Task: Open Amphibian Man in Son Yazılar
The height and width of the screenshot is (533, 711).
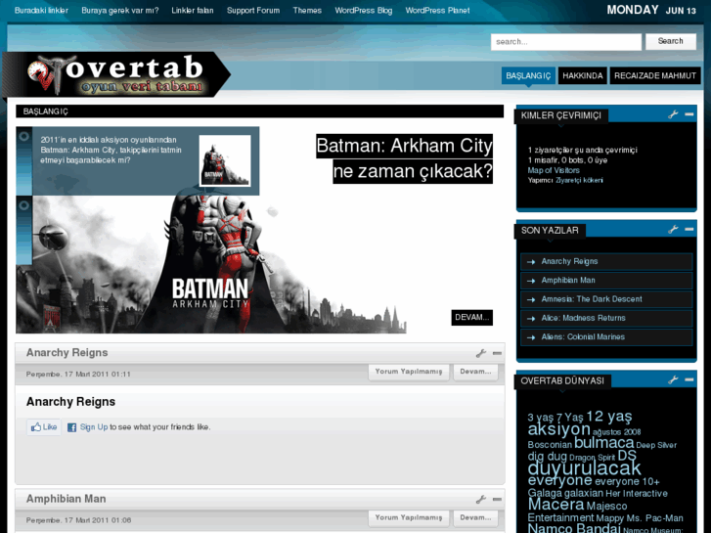Action: pos(606,281)
